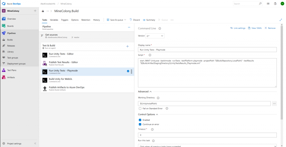Screen dimensions: 286x147
Task: Click the Azure DevOps logo icon
Action: point(4,4)
